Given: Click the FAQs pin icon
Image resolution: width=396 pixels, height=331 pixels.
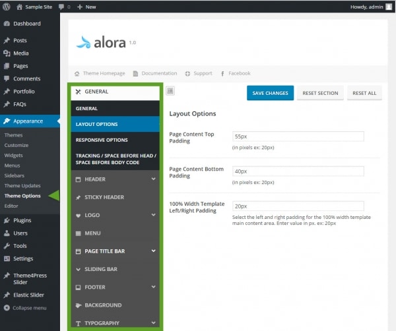Looking at the screenshot, I should [x=7, y=104].
